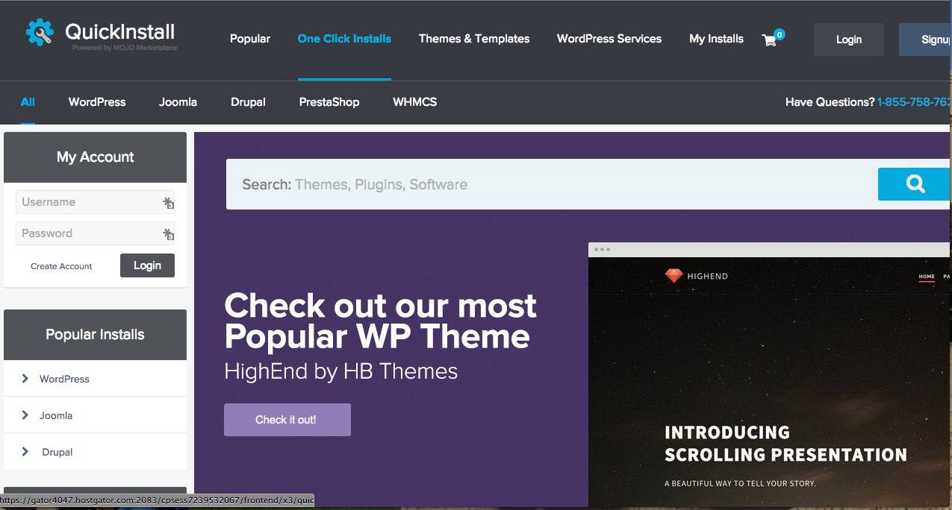Click the HighEnd theme preview screenshot
Image resolution: width=952 pixels, height=510 pixels.
point(769,380)
